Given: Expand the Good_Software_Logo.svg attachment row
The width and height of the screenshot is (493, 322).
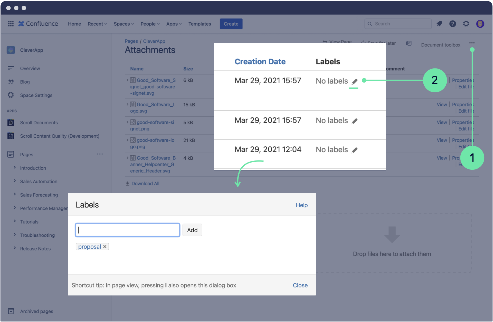Looking at the screenshot, I should 127,104.
